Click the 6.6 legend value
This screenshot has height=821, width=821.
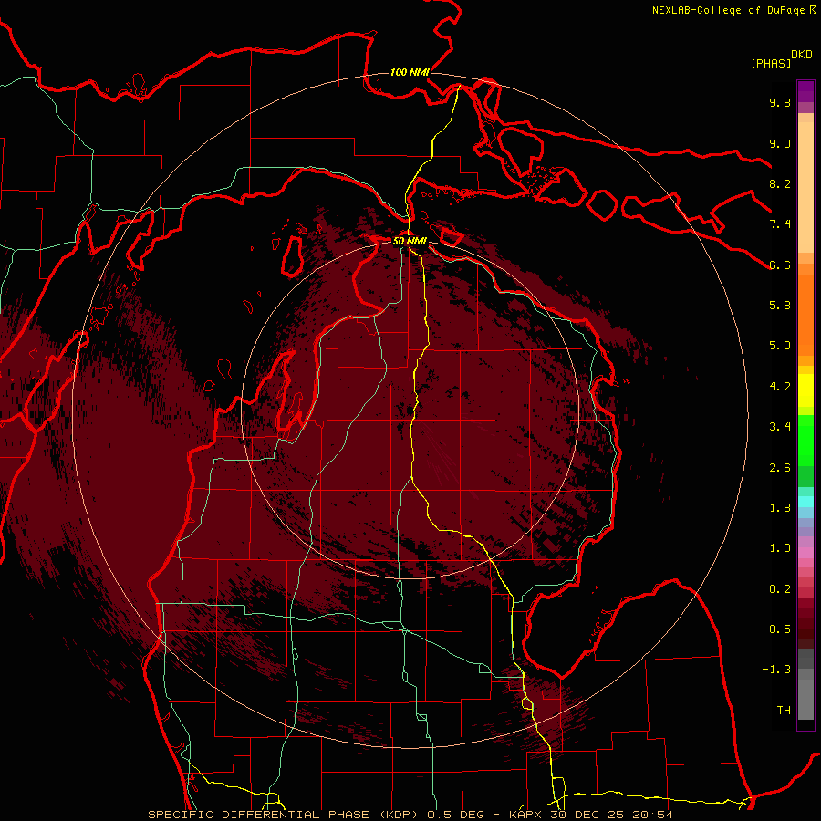(x=780, y=265)
